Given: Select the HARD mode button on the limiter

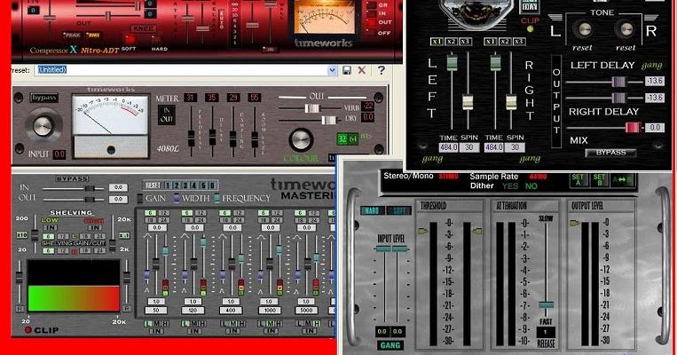Looking at the screenshot, I should pos(372,210).
